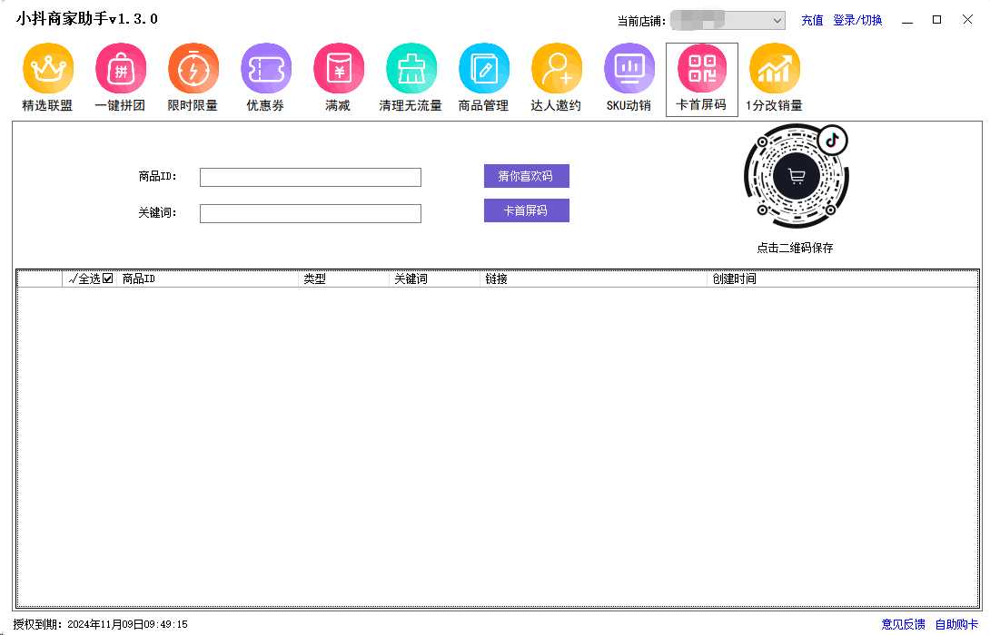Click the 猜你喜欢码 button
Viewport: 990px width, 635px height.
526,176
